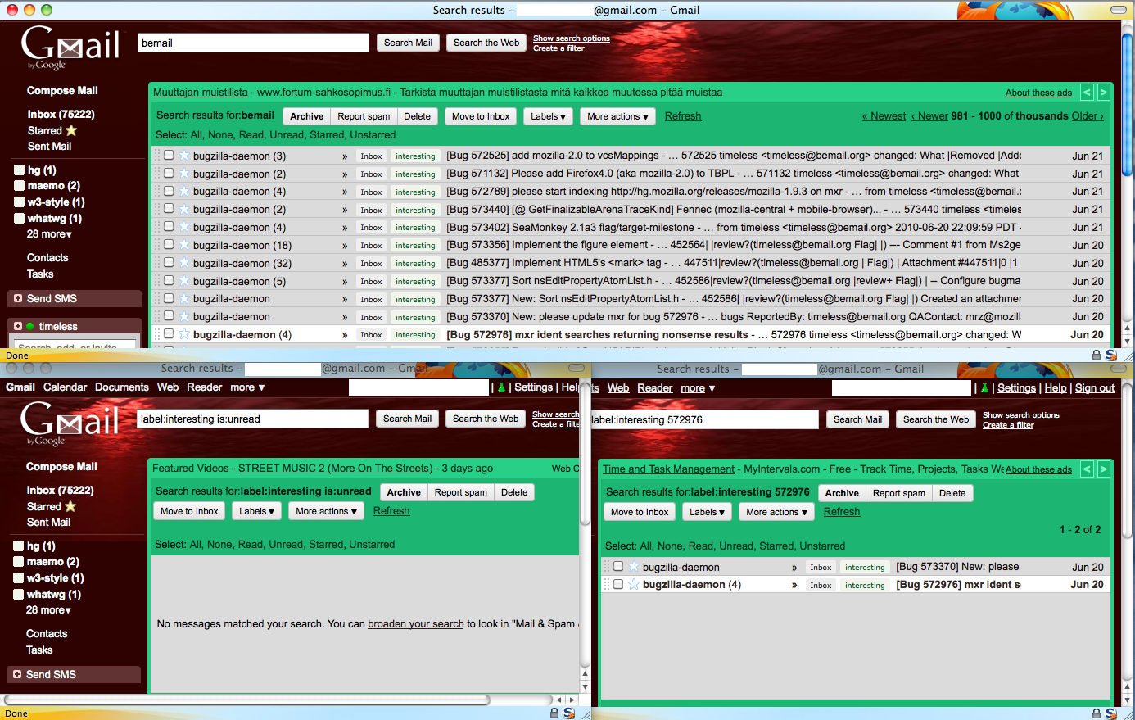The image size is (1135, 720).
Task: Tick checkbox for Bug 573377 Sort nsEditPropertyAtomList.h (5) message
Action: pos(169,280)
